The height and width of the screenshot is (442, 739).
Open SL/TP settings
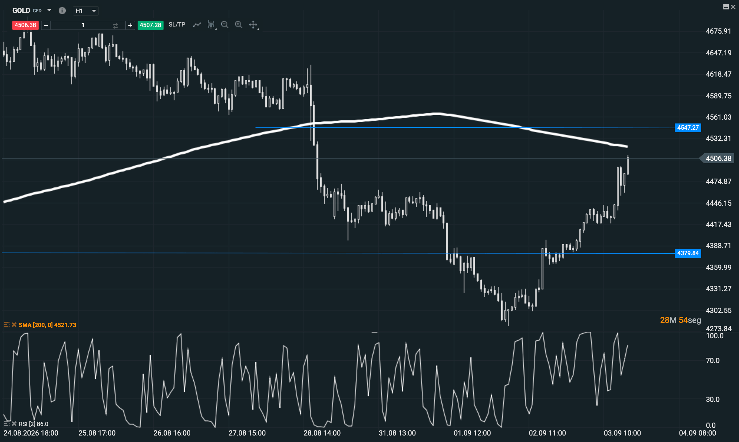177,25
